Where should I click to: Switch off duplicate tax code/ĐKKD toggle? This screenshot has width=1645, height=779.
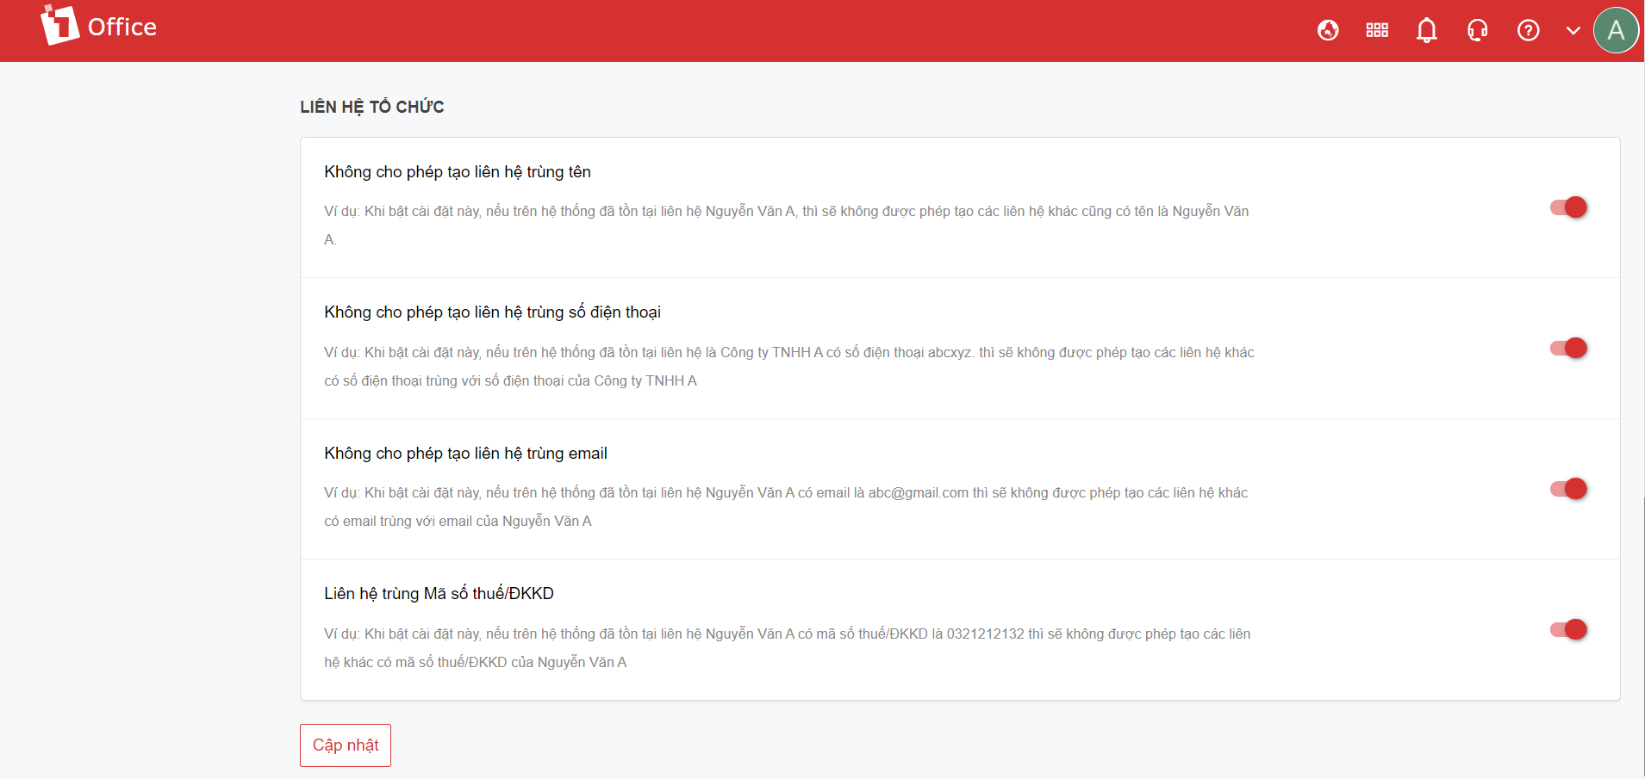[x=1568, y=629]
